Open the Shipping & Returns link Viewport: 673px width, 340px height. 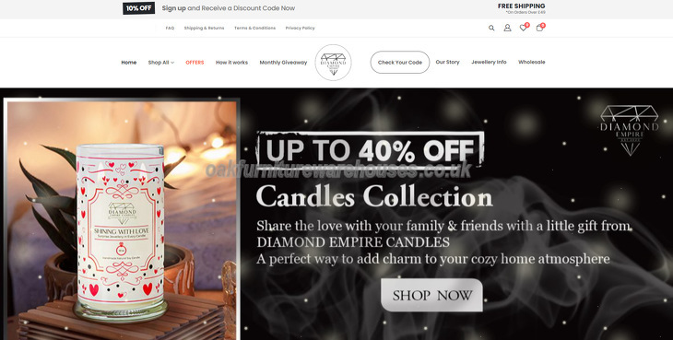click(205, 28)
